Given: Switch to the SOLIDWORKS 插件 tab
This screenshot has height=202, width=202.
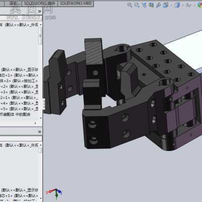Looking at the screenshot, I should [39, 4].
